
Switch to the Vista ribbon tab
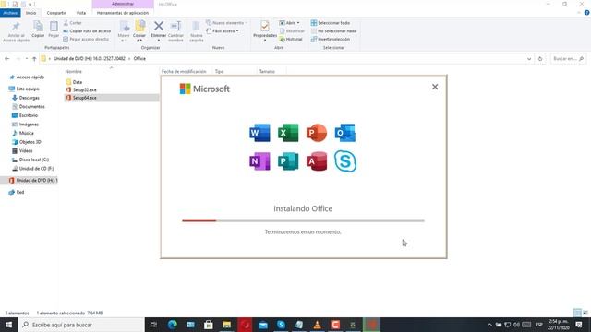(x=81, y=13)
